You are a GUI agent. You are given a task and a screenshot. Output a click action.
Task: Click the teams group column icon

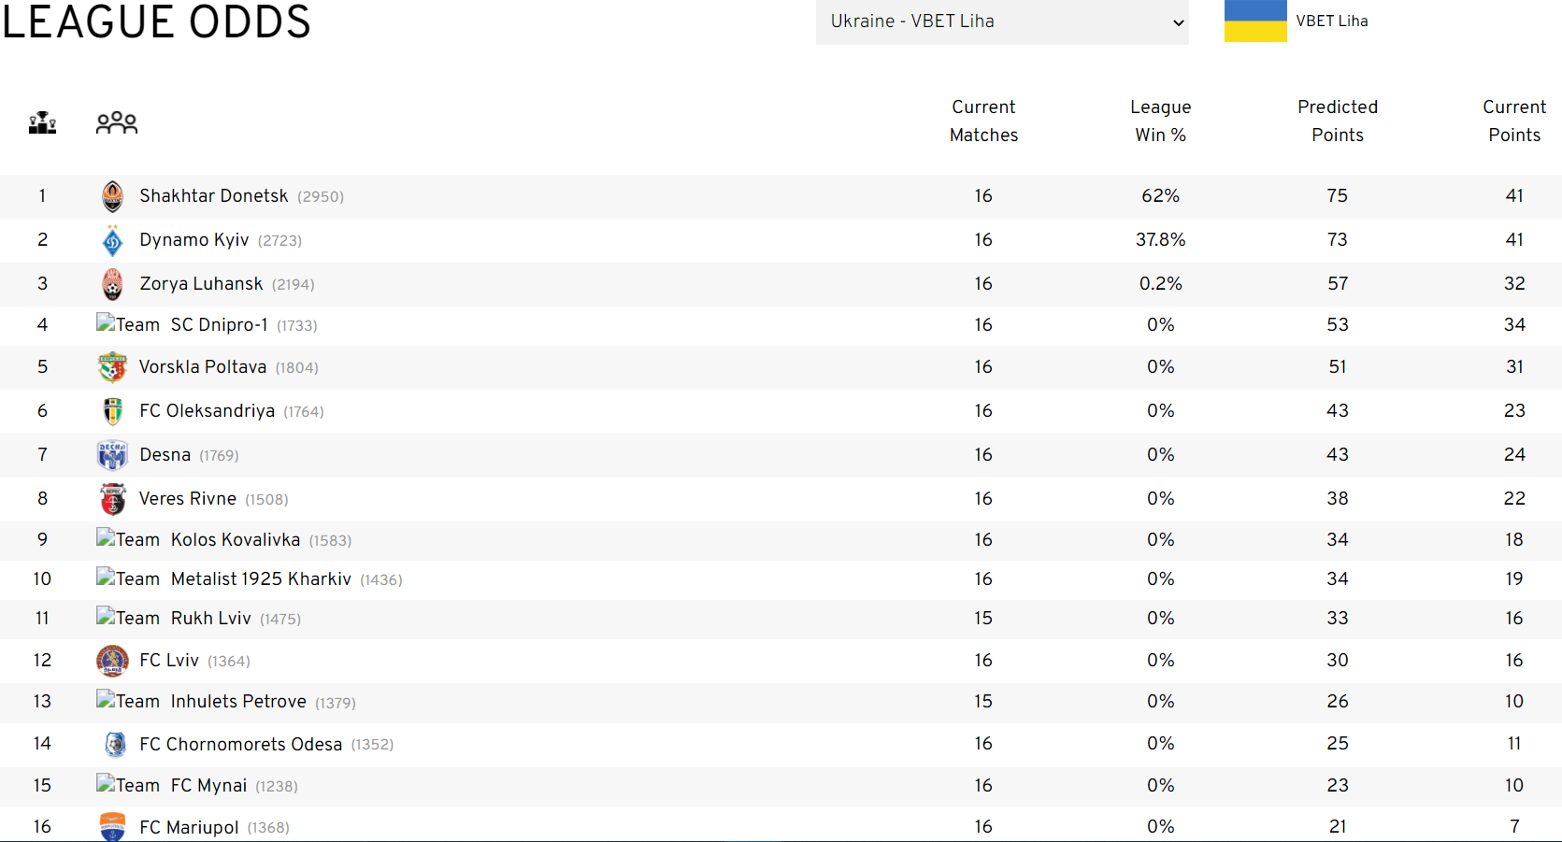point(117,122)
